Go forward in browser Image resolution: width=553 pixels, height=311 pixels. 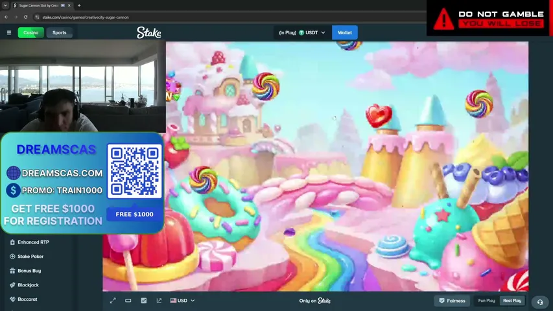[16, 17]
